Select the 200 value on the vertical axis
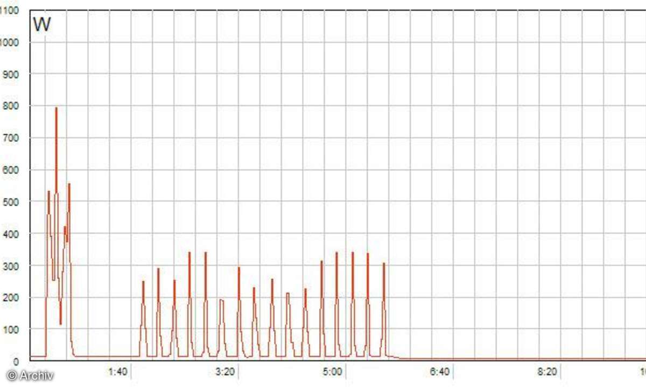 pyautogui.click(x=11, y=298)
